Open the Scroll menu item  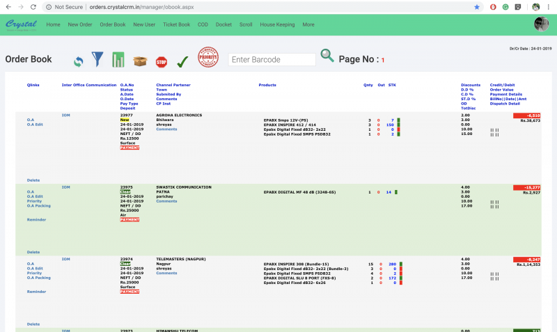(246, 24)
